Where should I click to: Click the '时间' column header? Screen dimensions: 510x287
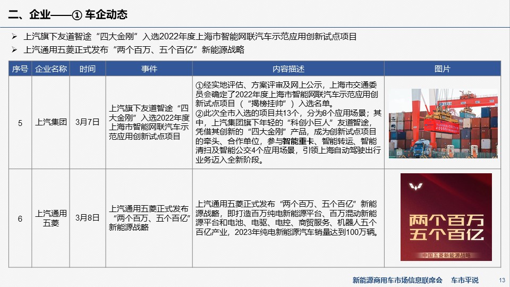[x=88, y=69]
